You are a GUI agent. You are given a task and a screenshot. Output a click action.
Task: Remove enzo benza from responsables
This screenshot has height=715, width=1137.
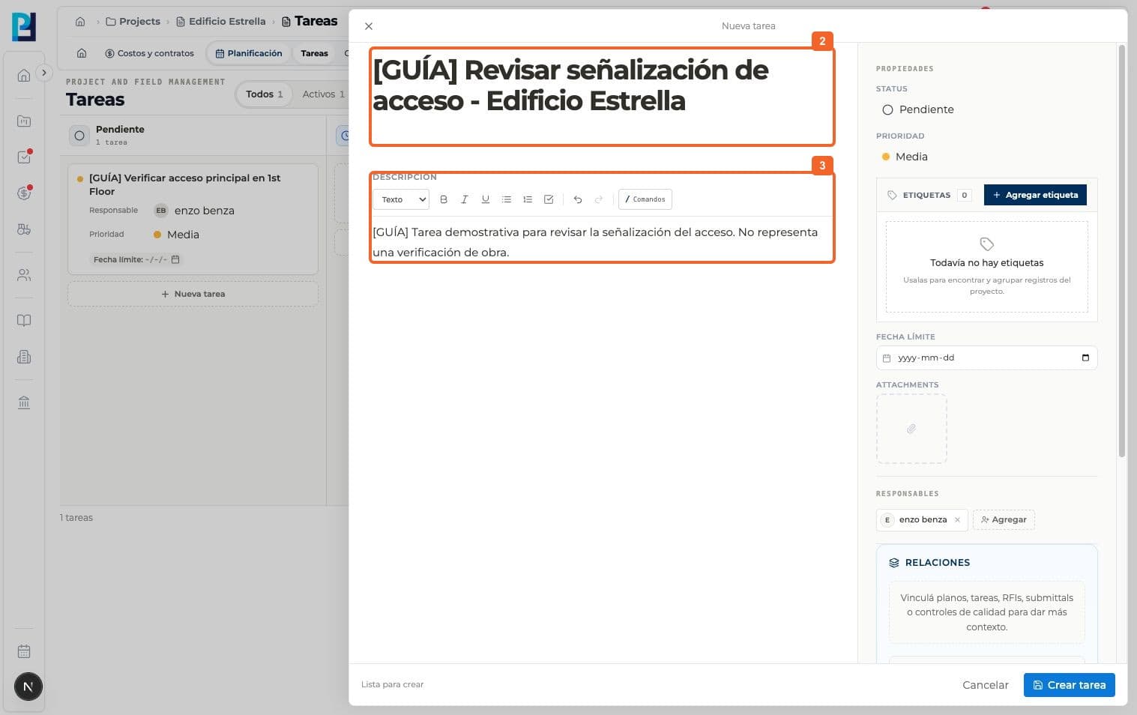957,519
